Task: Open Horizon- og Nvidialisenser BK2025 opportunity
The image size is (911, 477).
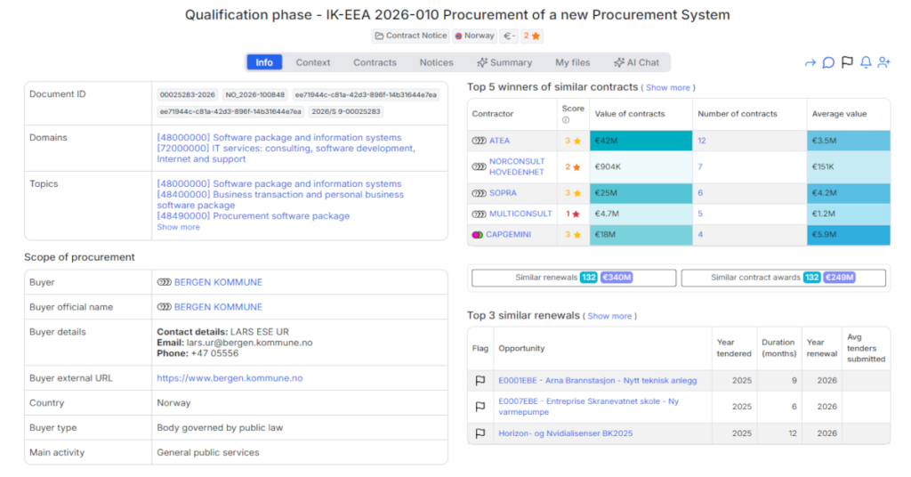Action: (565, 433)
